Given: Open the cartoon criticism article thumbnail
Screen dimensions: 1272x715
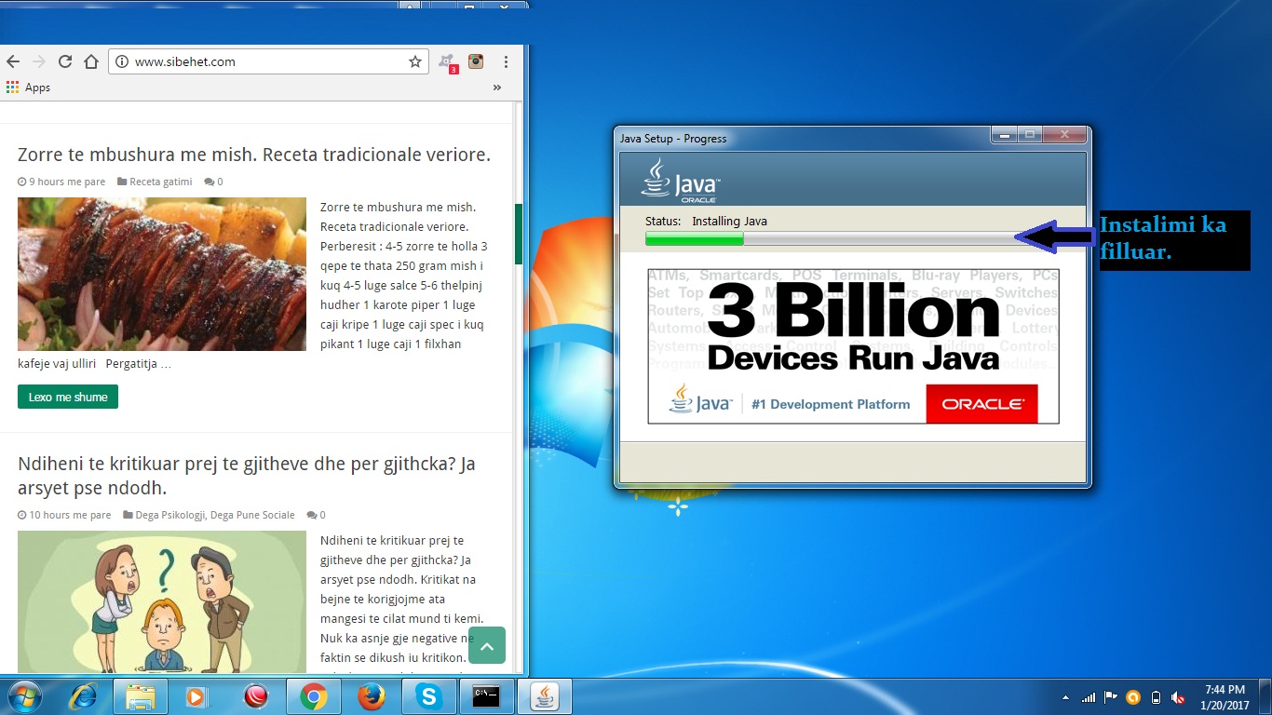Looking at the screenshot, I should 162,601.
